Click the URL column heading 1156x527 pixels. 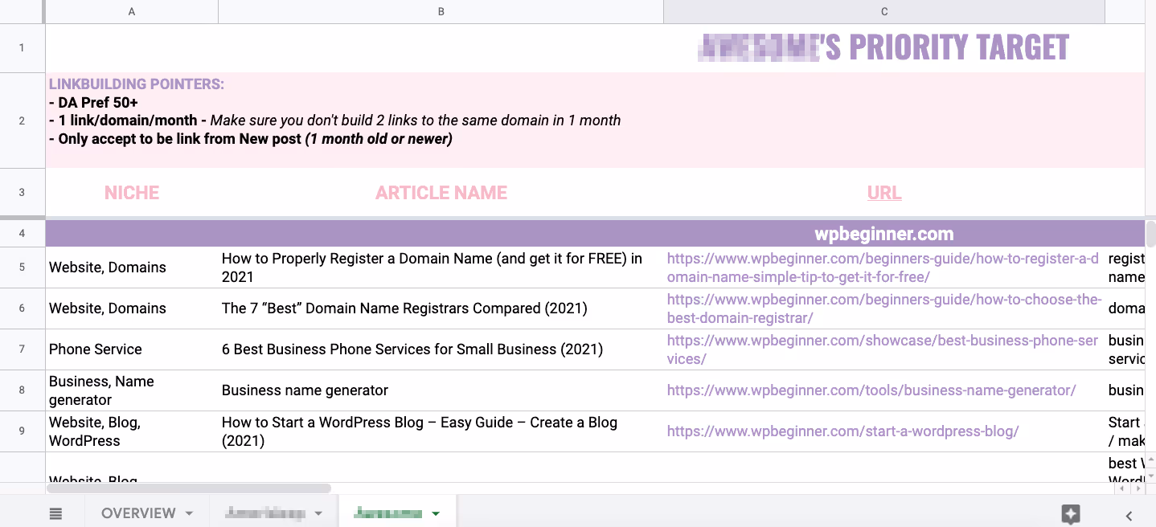pyautogui.click(x=884, y=193)
